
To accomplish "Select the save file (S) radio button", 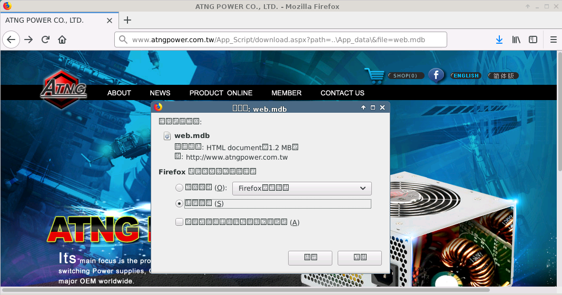I will pyautogui.click(x=179, y=203).
